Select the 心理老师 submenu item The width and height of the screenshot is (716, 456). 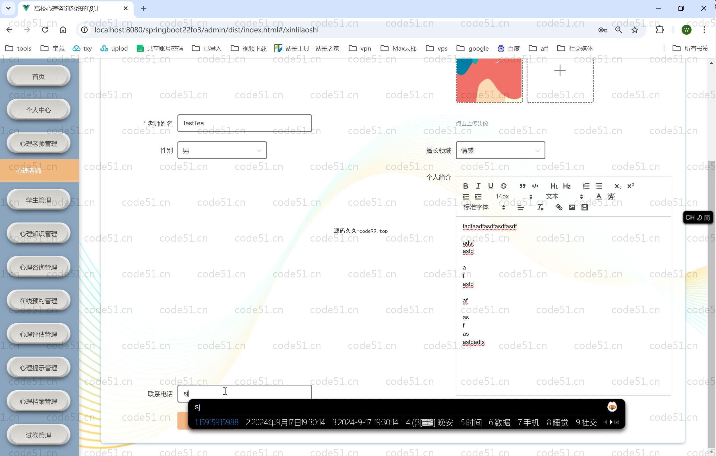(39, 170)
